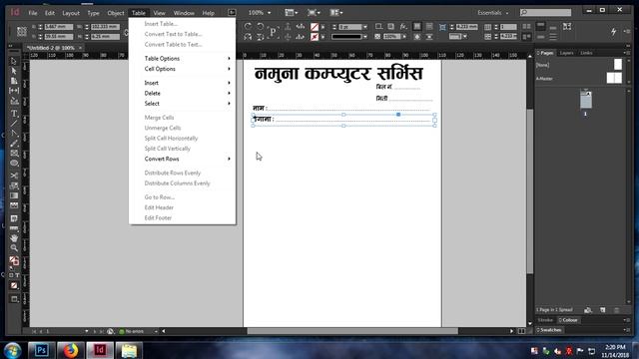The height and width of the screenshot is (359, 639).
Task: Toggle the screen mode button in the toolbox
Action: 14,299
